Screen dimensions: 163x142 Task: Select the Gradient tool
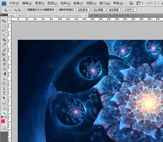pos(4,74)
